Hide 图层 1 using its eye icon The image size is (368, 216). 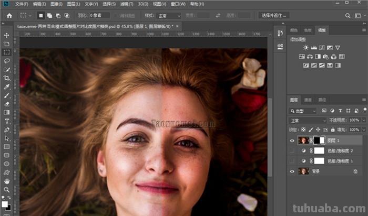pyautogui.click(x=292, y=140)
